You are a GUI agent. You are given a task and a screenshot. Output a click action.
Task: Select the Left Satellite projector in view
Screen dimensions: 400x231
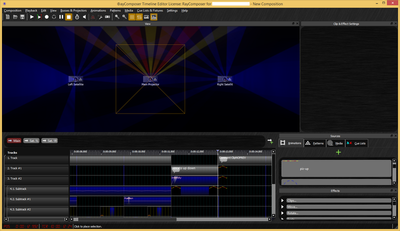pos(75,79)
